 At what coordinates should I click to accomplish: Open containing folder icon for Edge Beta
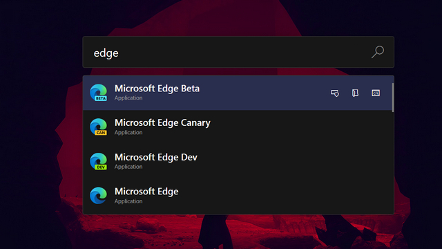tap(355, 93)
